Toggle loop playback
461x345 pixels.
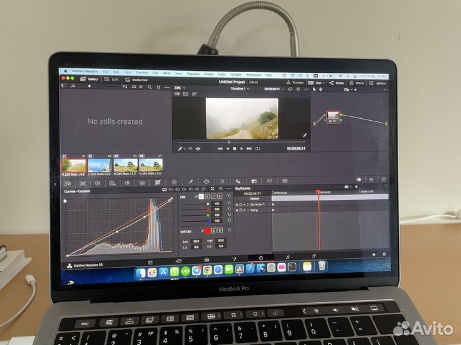(x=258, y=149)
